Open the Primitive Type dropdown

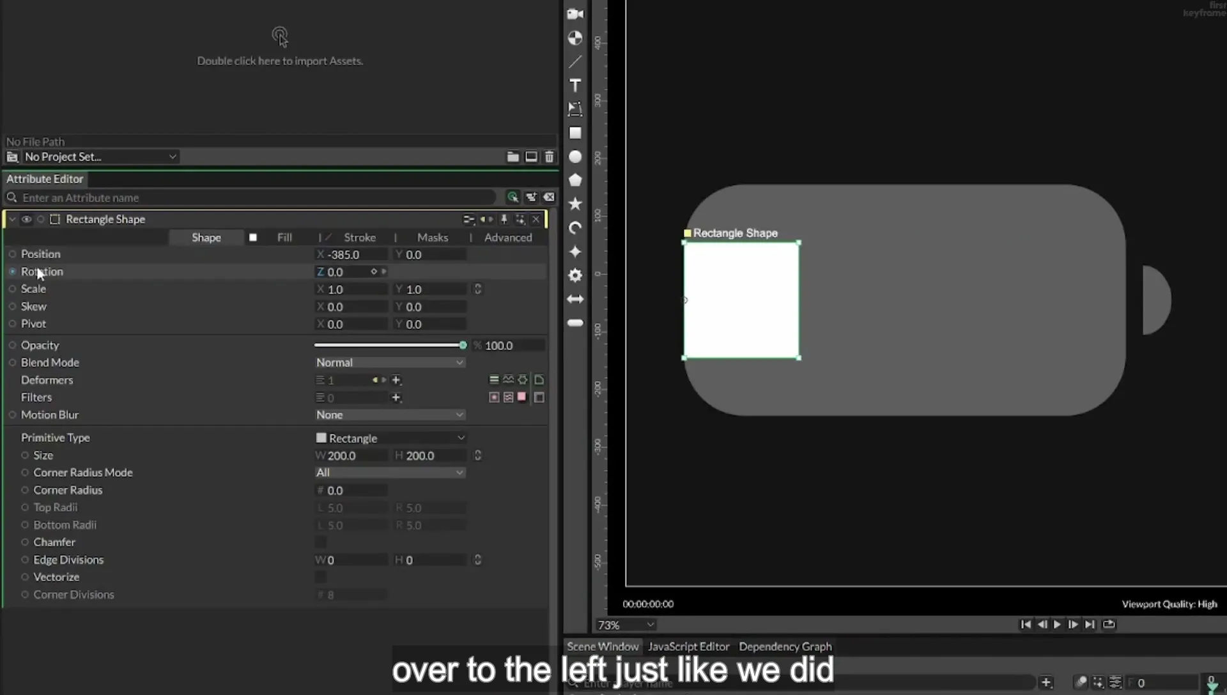390,438
